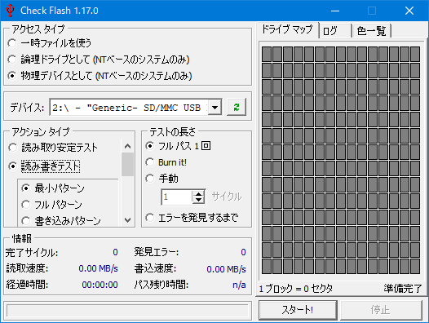This screenshot has width=429, height=323.
Task: Click the Check Flash USB icon in title bar
Action: pos(10,11)
